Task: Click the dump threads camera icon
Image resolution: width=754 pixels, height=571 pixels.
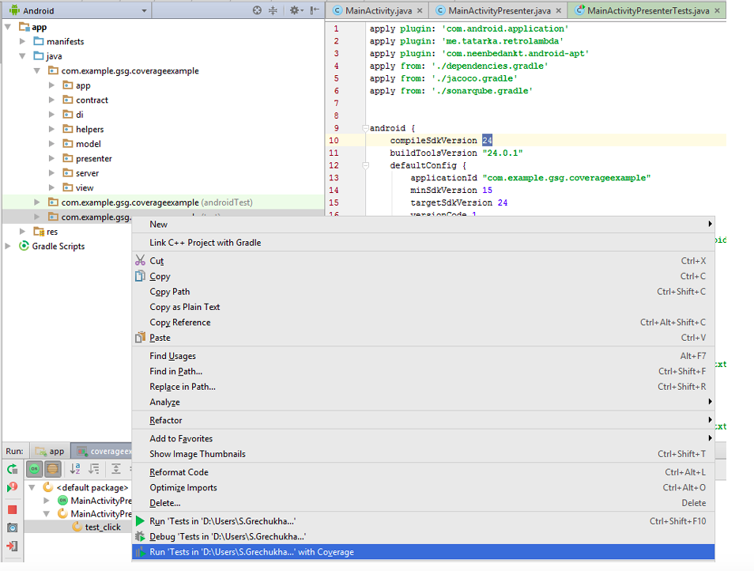Action: tap(13, 528)
